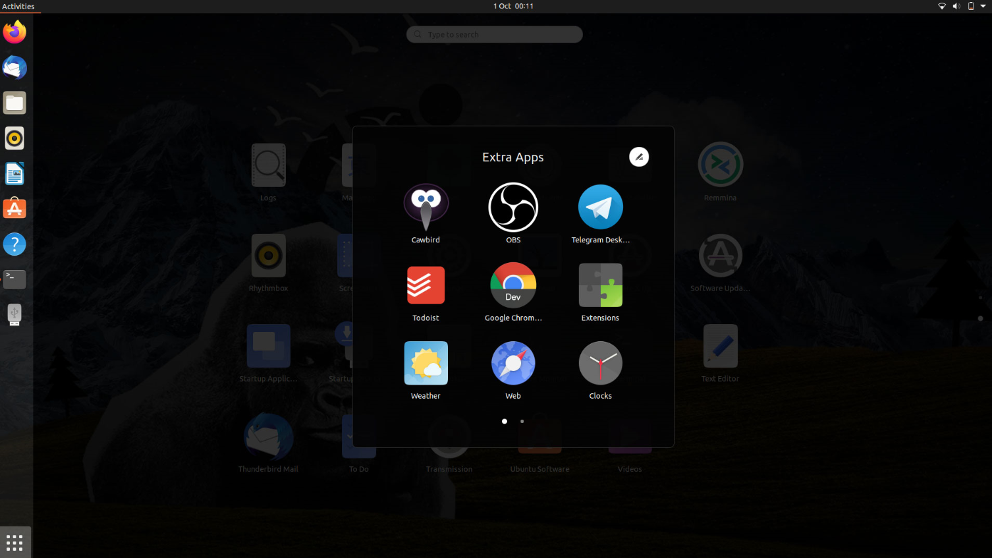Open Help from the dock
The height and width of the screenshot is (558, 992).
(14, 244)
